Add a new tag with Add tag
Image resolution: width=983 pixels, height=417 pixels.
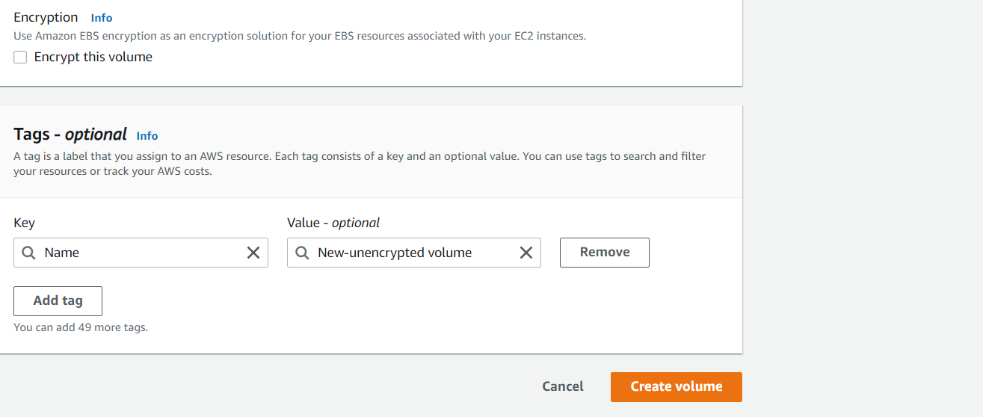[58, 300]
